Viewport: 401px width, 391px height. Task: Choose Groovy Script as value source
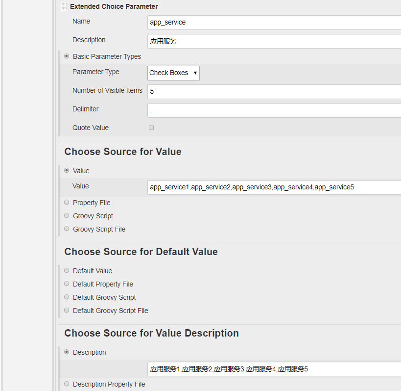coord(67,216)
